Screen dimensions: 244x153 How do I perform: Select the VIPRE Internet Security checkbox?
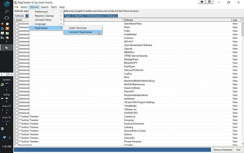[17, 56]
